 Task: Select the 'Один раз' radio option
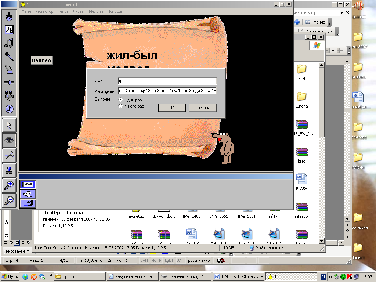click(130, 100)
